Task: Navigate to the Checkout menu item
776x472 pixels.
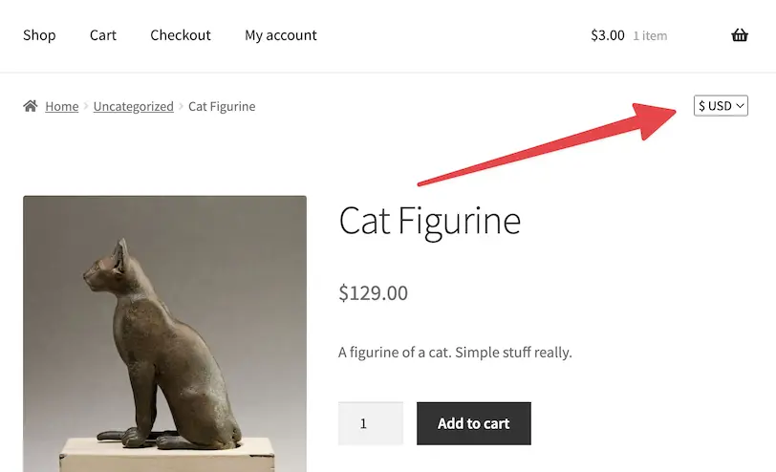Action: [181, 35]
